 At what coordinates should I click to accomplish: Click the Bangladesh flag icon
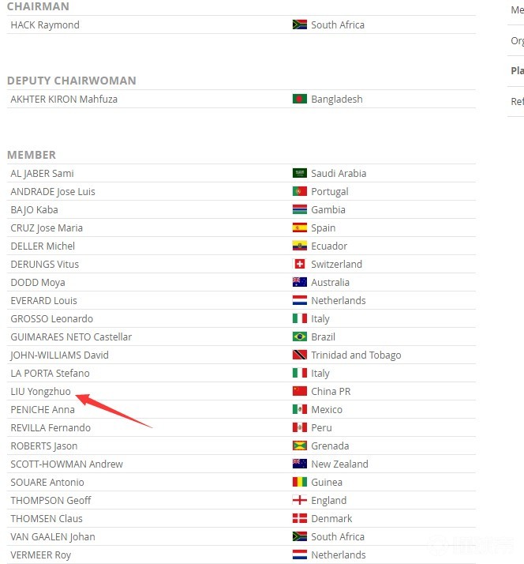point(299,100)
